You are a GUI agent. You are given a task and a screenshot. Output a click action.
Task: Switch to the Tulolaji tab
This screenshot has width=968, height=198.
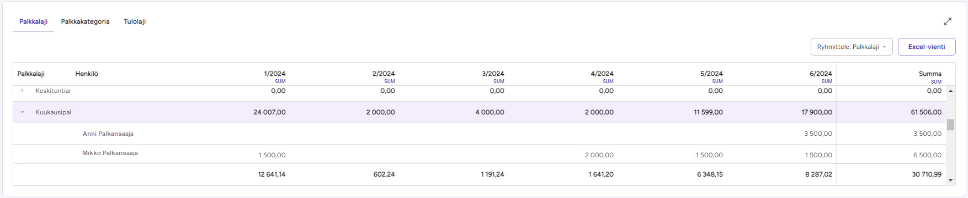pos(135,21)
